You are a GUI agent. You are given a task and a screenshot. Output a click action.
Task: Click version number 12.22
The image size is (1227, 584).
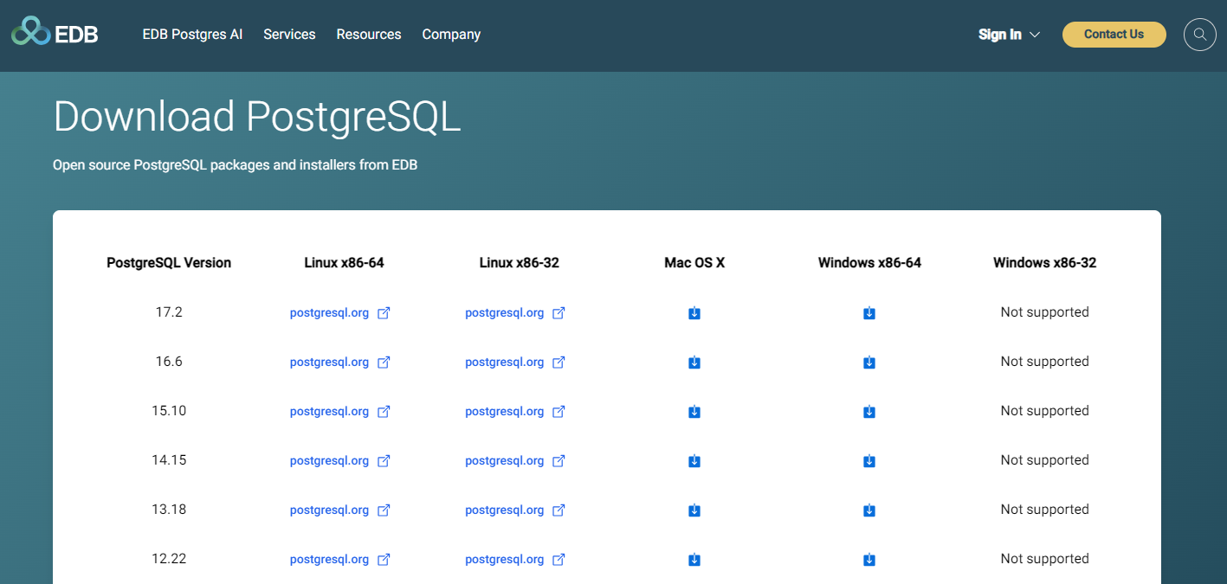coord(169,559)
